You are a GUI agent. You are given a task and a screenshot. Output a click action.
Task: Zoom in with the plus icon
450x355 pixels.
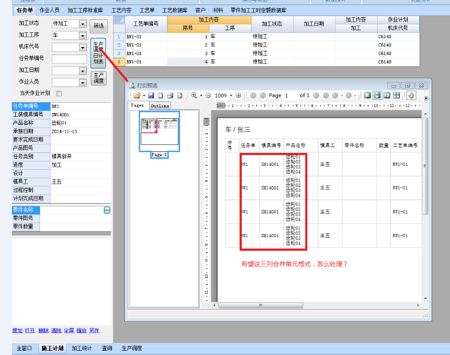tap(238, 96)
